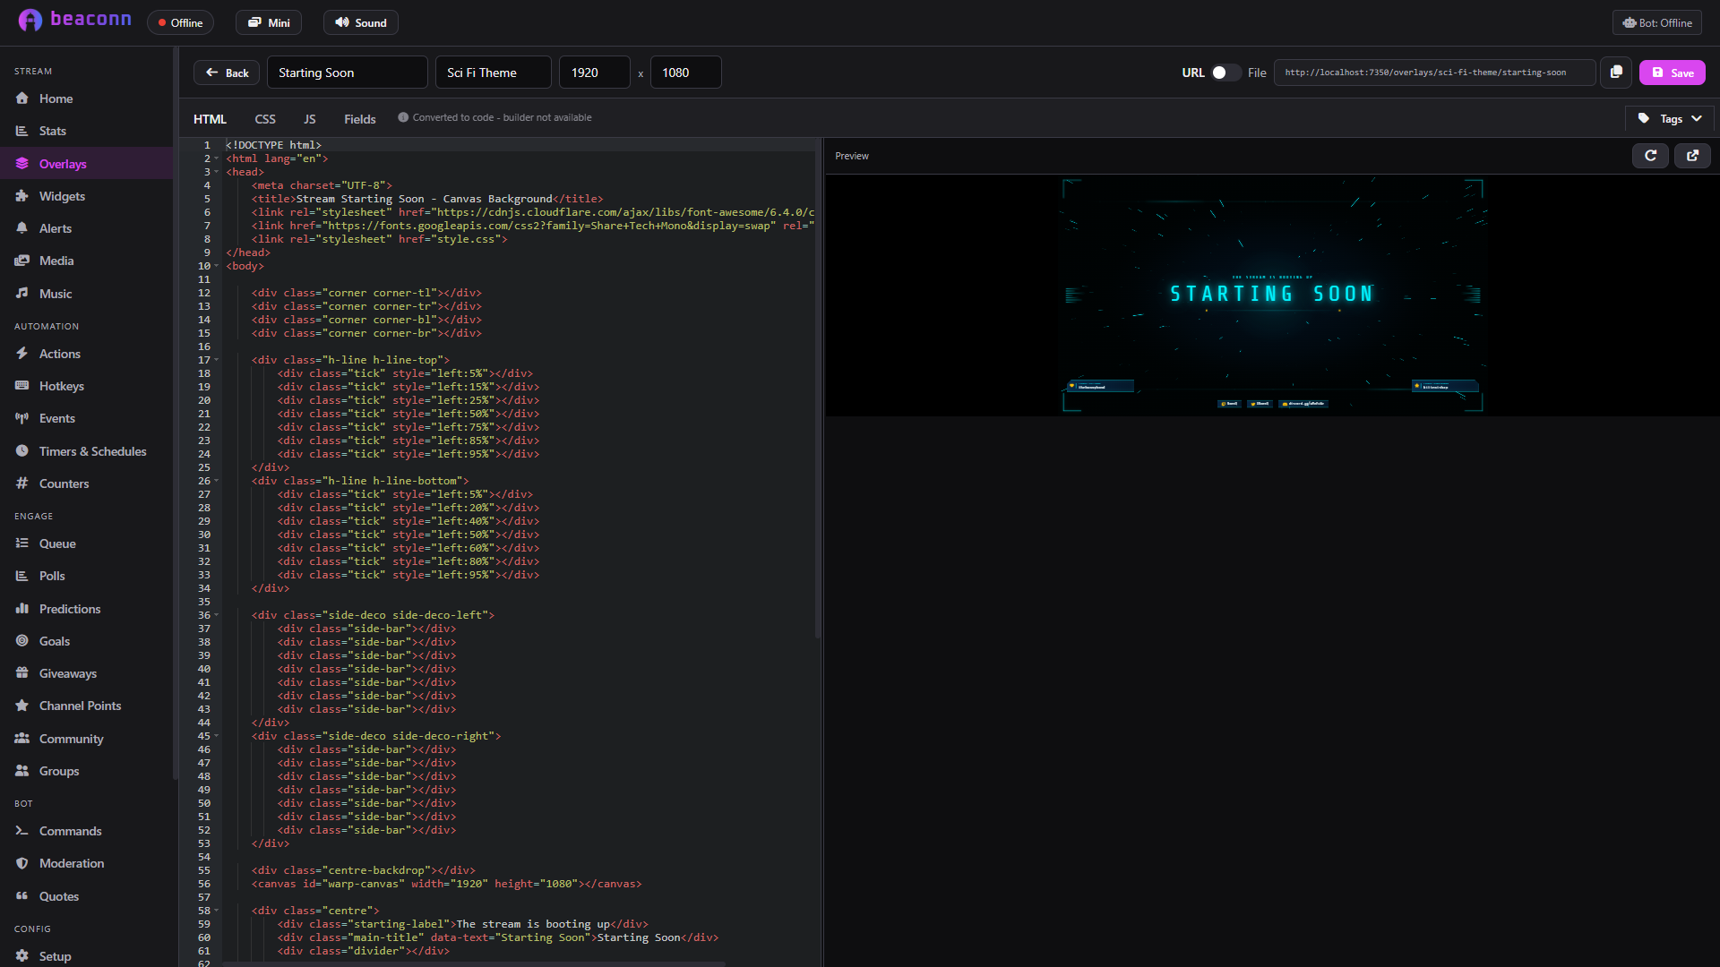This screenshot has height=967, width=1720.
Task: Copy the overlay URL to clipboard
Action: pos(1616,73)
